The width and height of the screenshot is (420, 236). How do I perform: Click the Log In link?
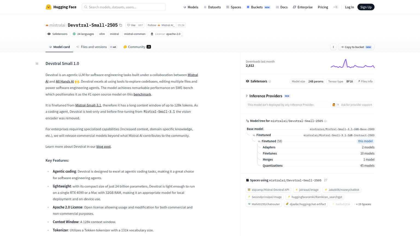pyautogui.click(x=349, y=7)
